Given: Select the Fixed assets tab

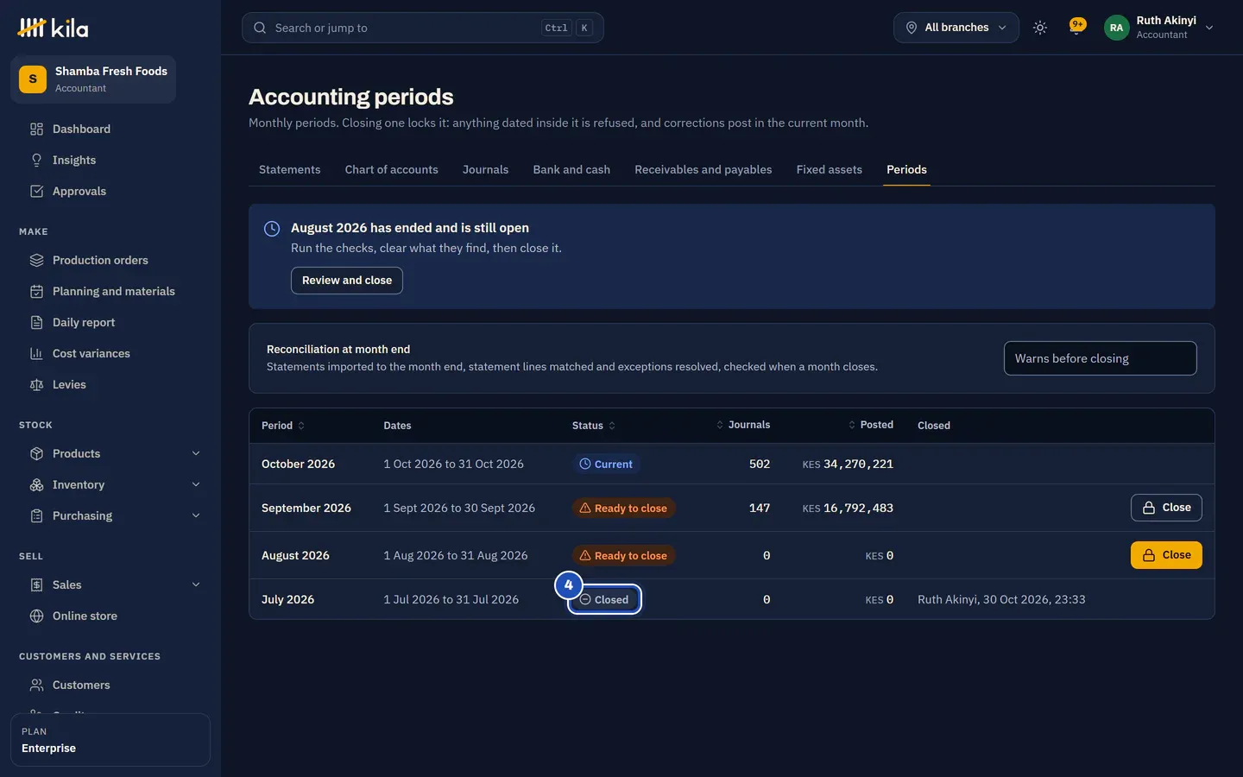Looking at the screenshot, I should pos(830,169).
